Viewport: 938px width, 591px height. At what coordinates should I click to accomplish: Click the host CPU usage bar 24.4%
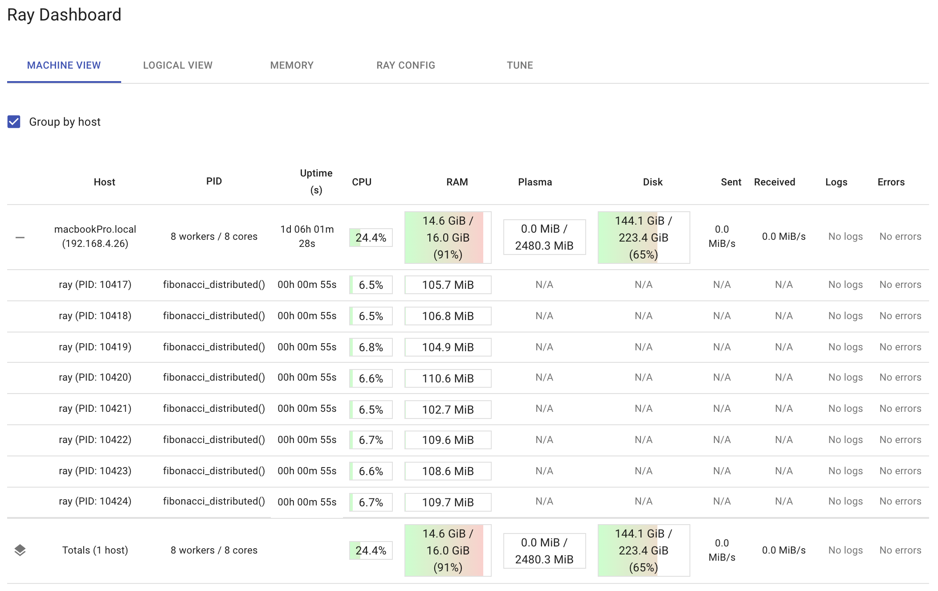371,238
